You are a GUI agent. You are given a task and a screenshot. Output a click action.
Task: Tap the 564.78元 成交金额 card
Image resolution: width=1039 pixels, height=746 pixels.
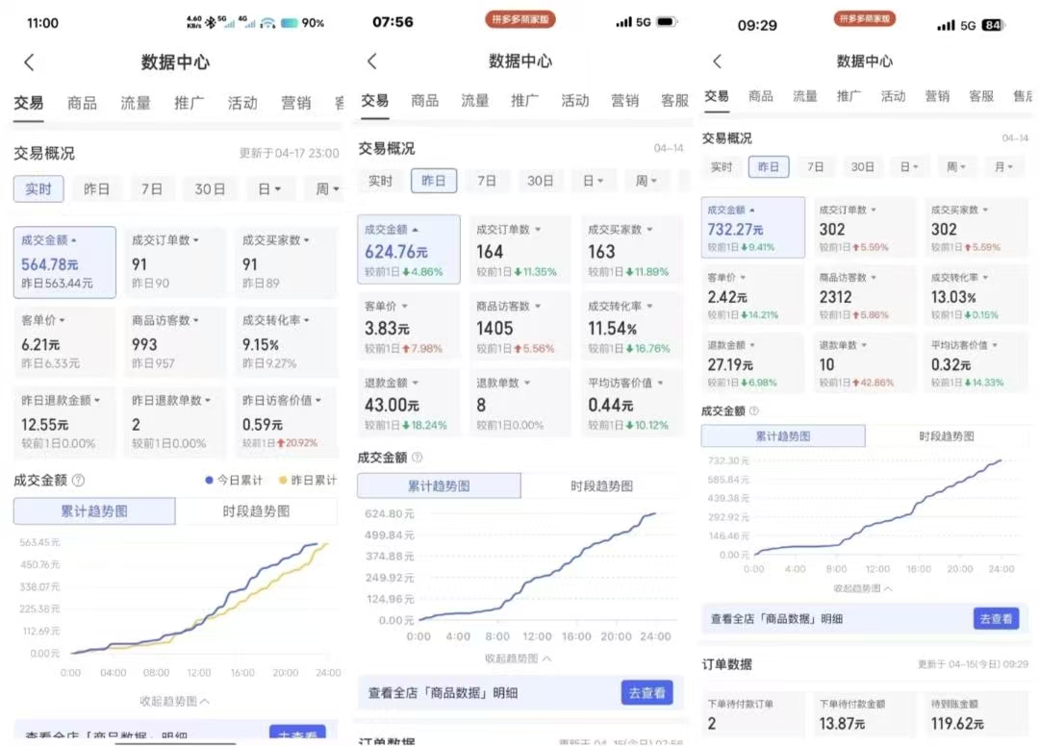[65, 262]
